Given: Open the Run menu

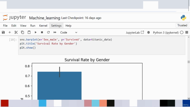Looking at the screenshot, I should pyautogui.click(x=33, y=26).
